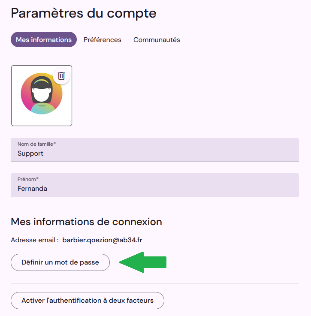
Task: Click the Adresse email label text
Action: click(35, 240)
